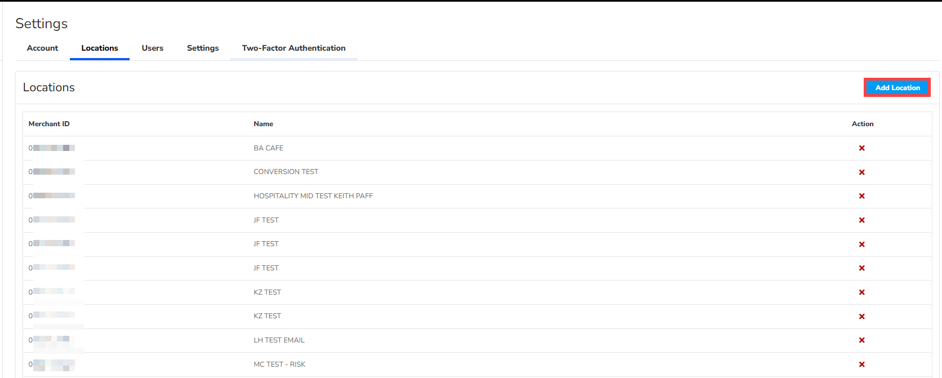Delete the third JF TEST location
The height and width of the screenshot is (378, 942).
[x=861, y=268]
